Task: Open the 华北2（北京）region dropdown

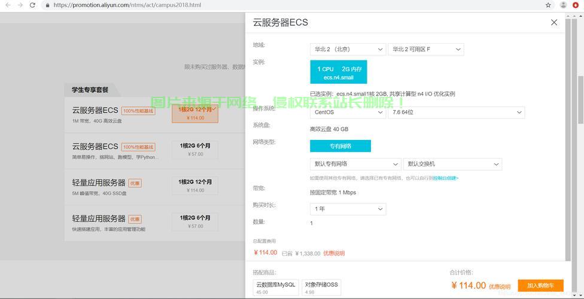Action: (348, 49)
